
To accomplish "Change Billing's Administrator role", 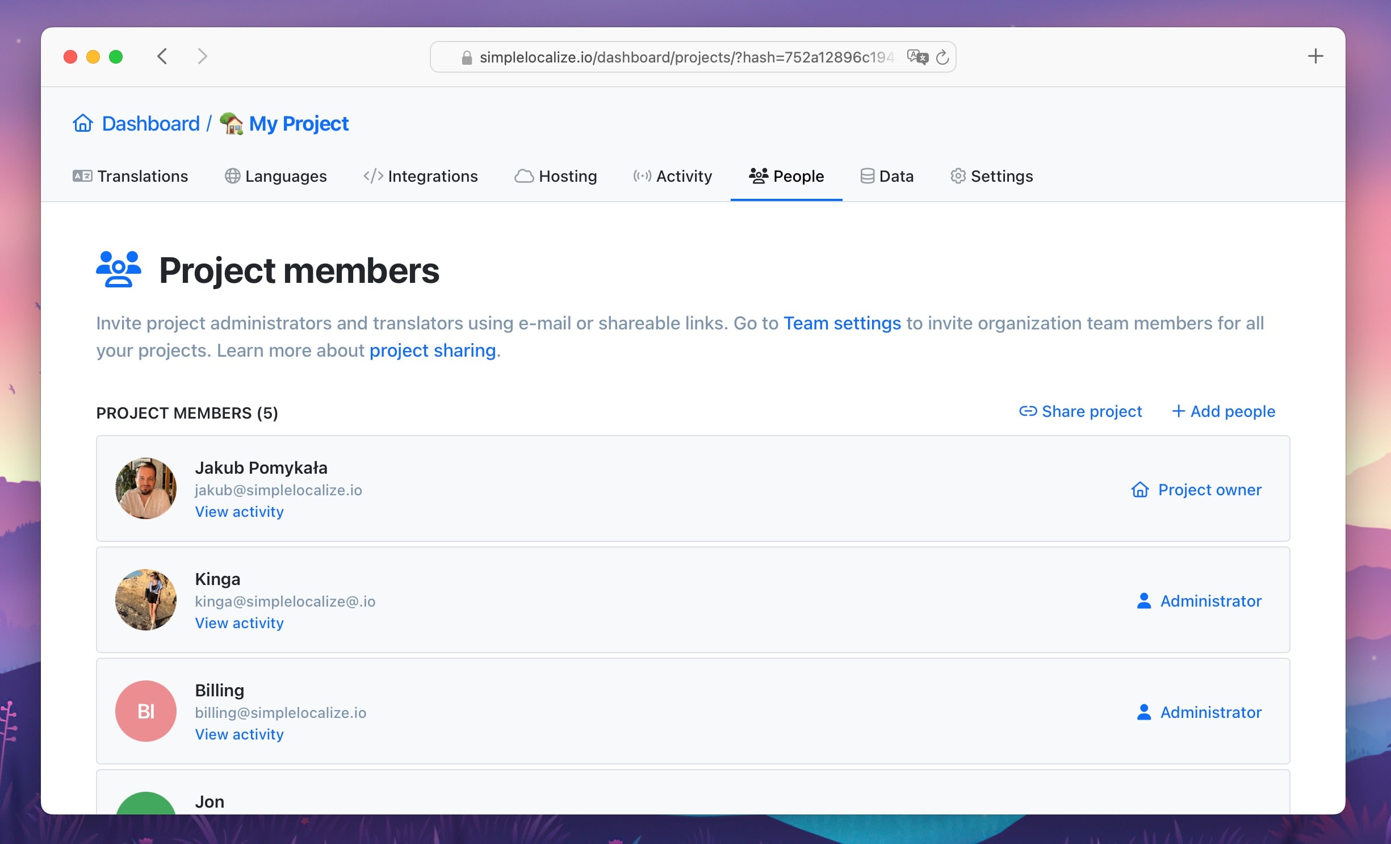I will tap(1210, 712).
